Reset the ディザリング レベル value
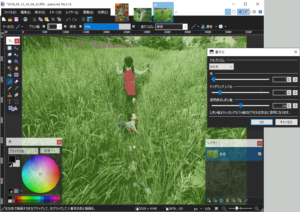300x212 pixels. pos(295,92)
